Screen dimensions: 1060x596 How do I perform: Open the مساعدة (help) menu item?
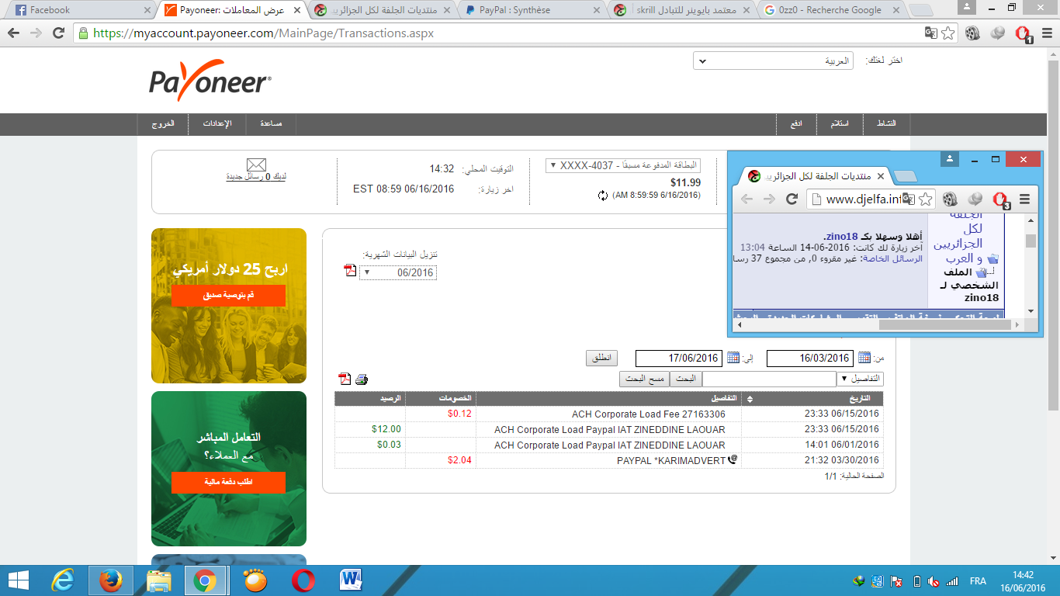point(271,124)
